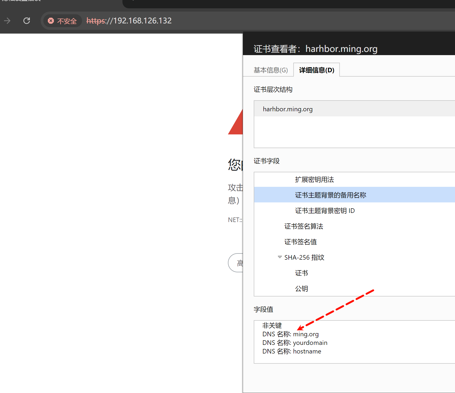Select the 证书签名值 field
The image size is (455, 393).
tap(300, 242)
